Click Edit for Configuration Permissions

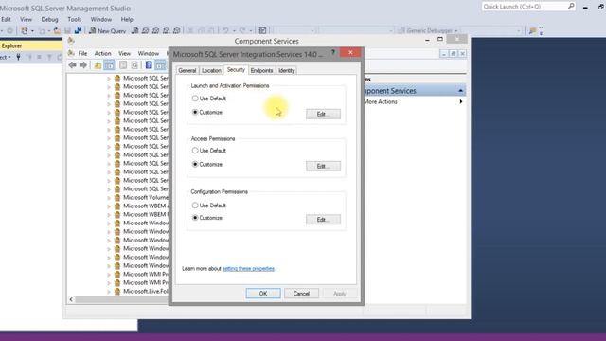pyautogui.click(x=323, y=219)
